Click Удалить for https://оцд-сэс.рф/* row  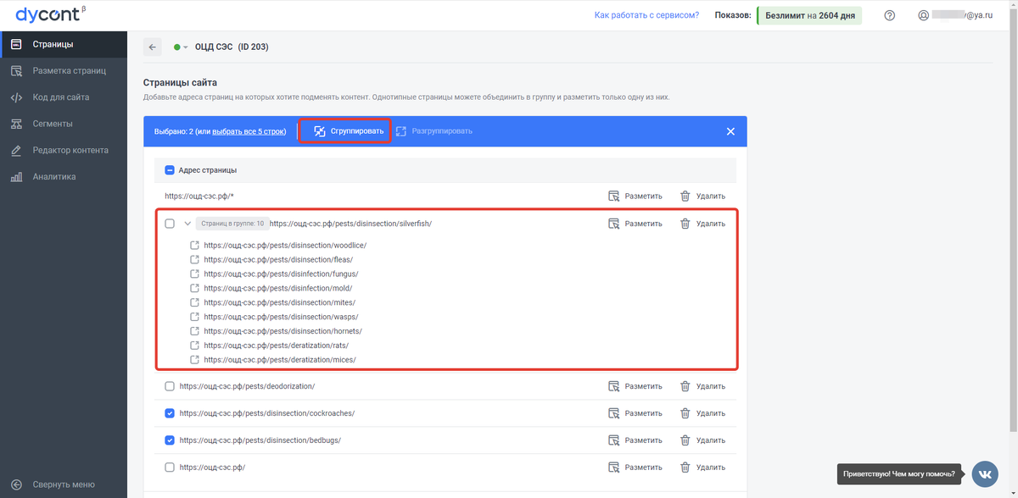coord(702,196)
